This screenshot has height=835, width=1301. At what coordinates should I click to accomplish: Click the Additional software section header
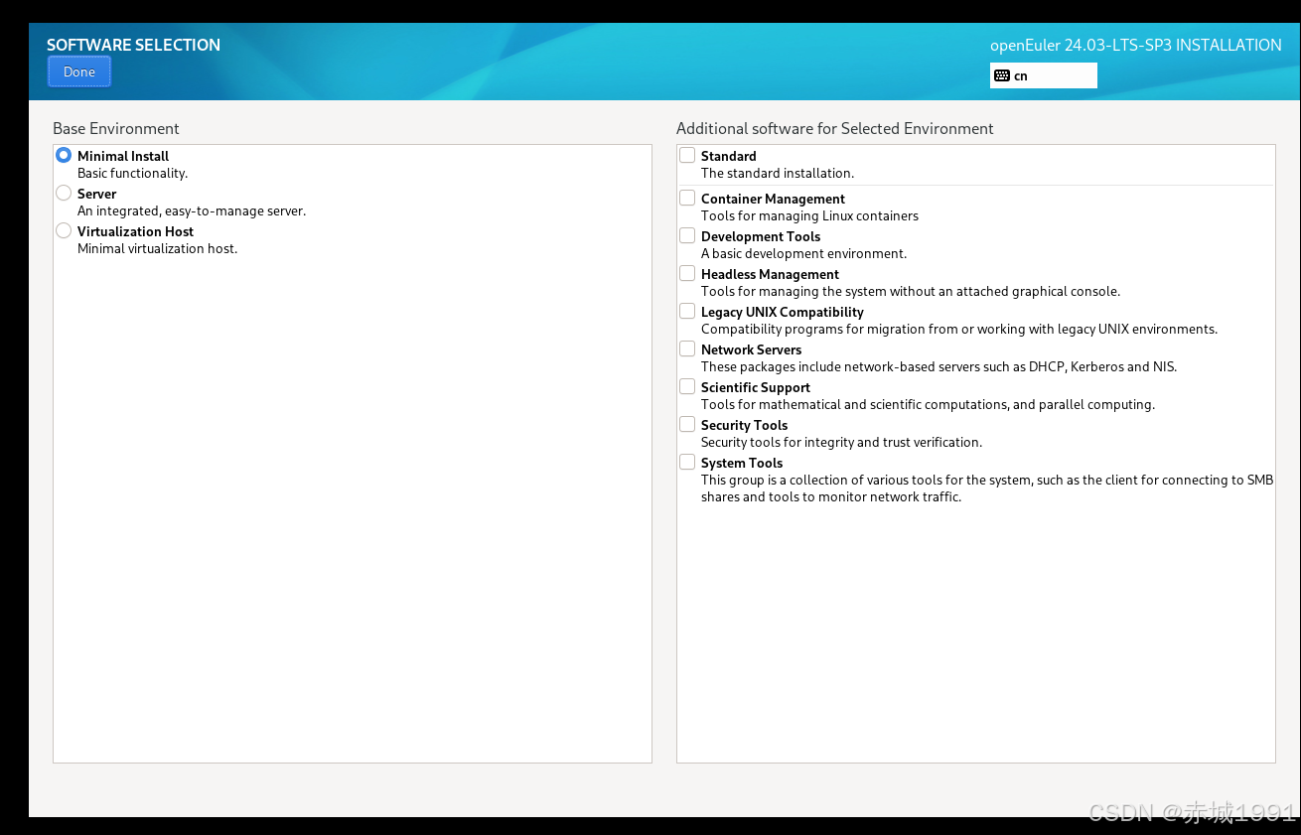click(835, 128)
